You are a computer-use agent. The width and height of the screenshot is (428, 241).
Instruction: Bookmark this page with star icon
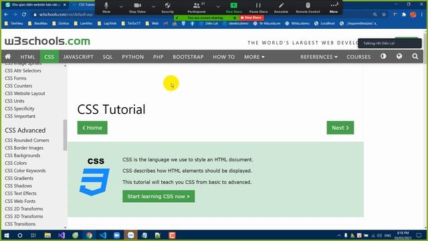pos(384,14)
